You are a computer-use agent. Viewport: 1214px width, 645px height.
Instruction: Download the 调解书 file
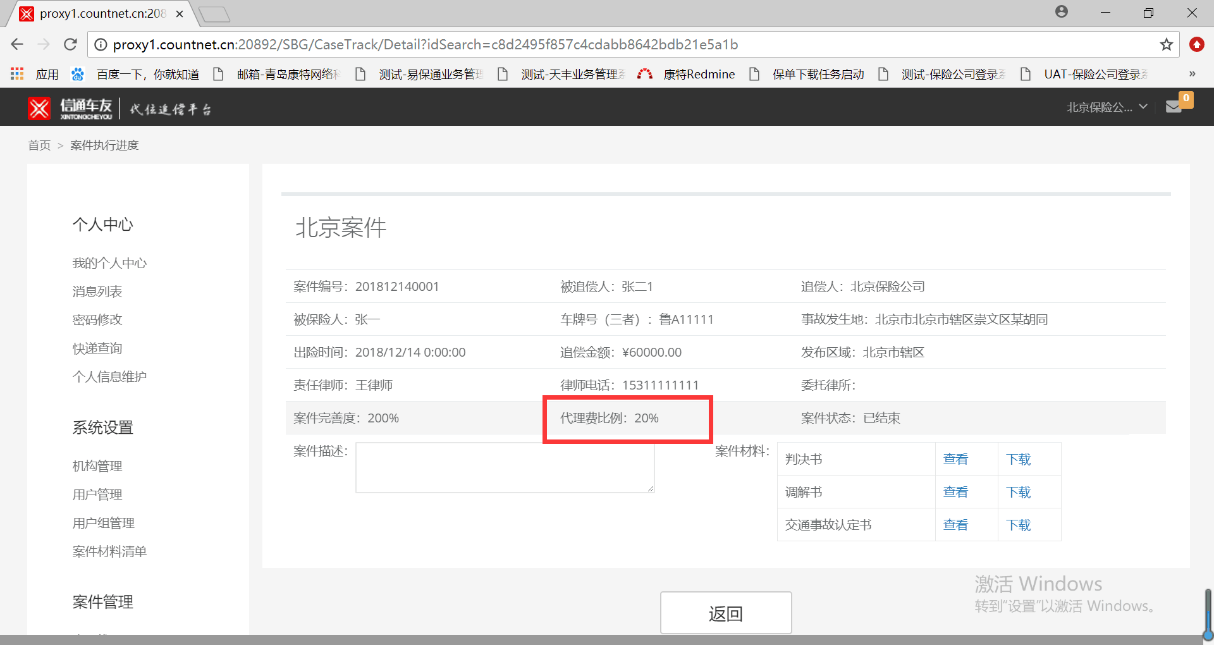tap(1018, 492)
